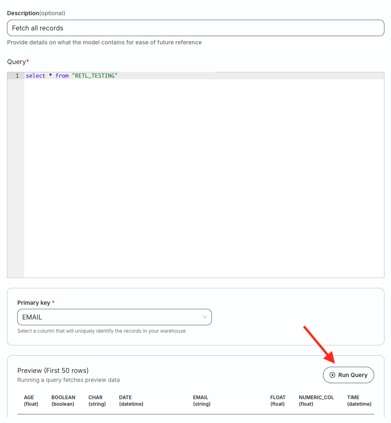This screenshot has height=423, width=391.
Task: Click the blank area of the query editor
Action: click(x=204, y=177)
